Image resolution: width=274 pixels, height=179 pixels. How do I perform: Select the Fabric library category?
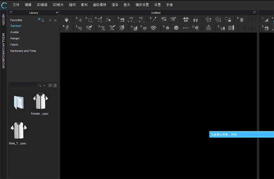pyautogui.click(x=14, y=45)
